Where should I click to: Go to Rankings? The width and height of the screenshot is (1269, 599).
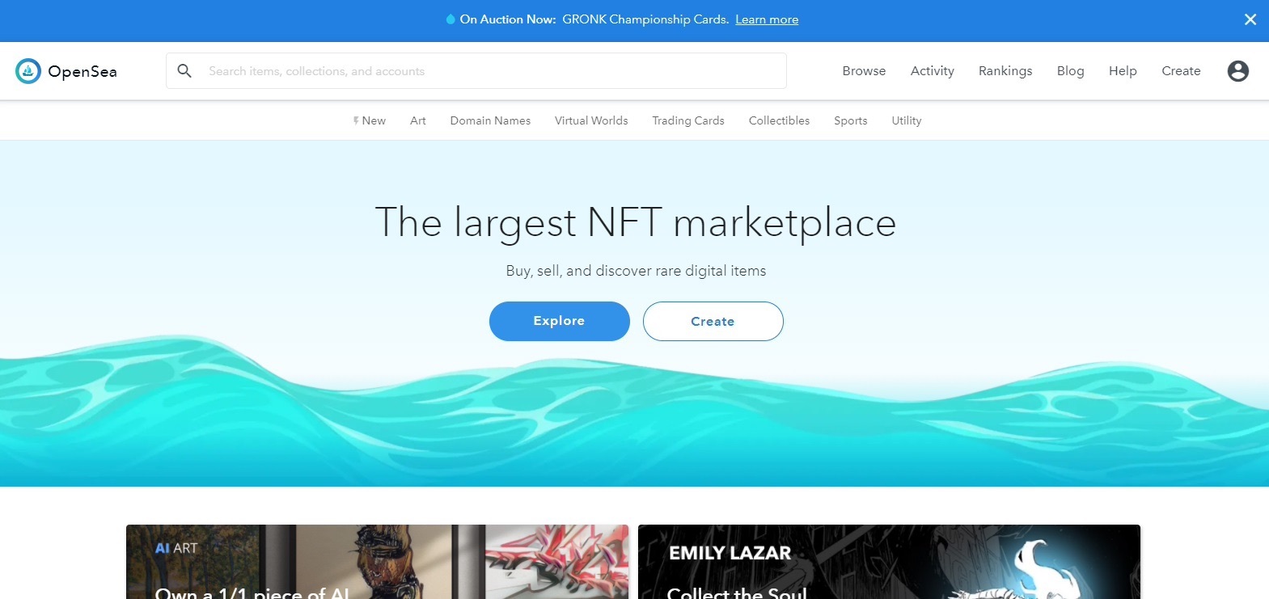click(1005, 71)
